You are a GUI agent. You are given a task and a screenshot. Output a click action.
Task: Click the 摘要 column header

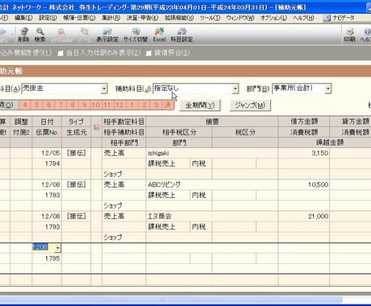tap(212, 122)
